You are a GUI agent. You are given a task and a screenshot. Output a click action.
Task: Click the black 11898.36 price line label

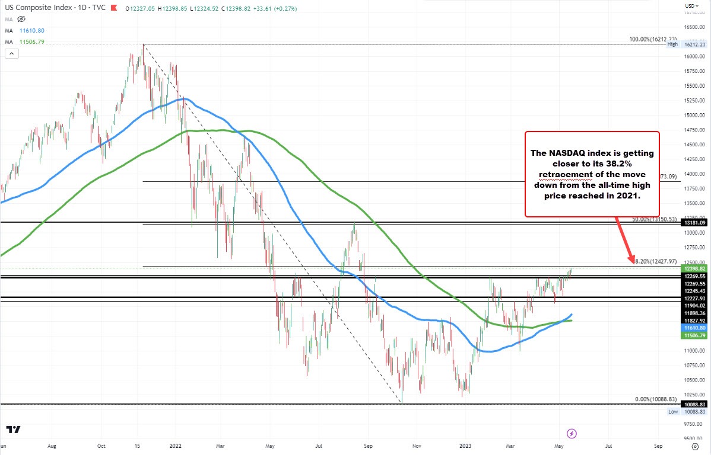click(694, 313)
